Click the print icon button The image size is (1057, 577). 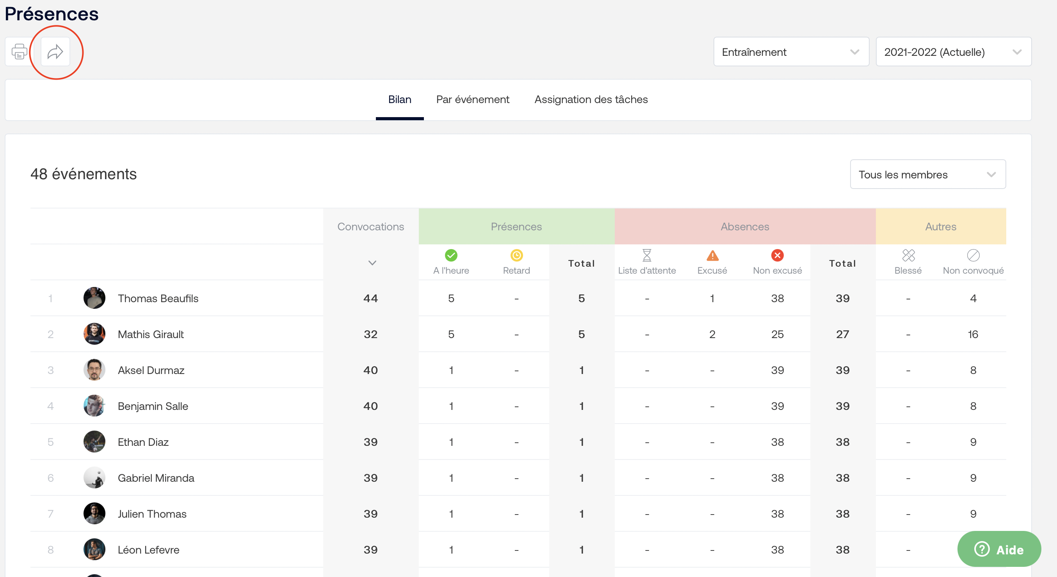pos(19,52)
